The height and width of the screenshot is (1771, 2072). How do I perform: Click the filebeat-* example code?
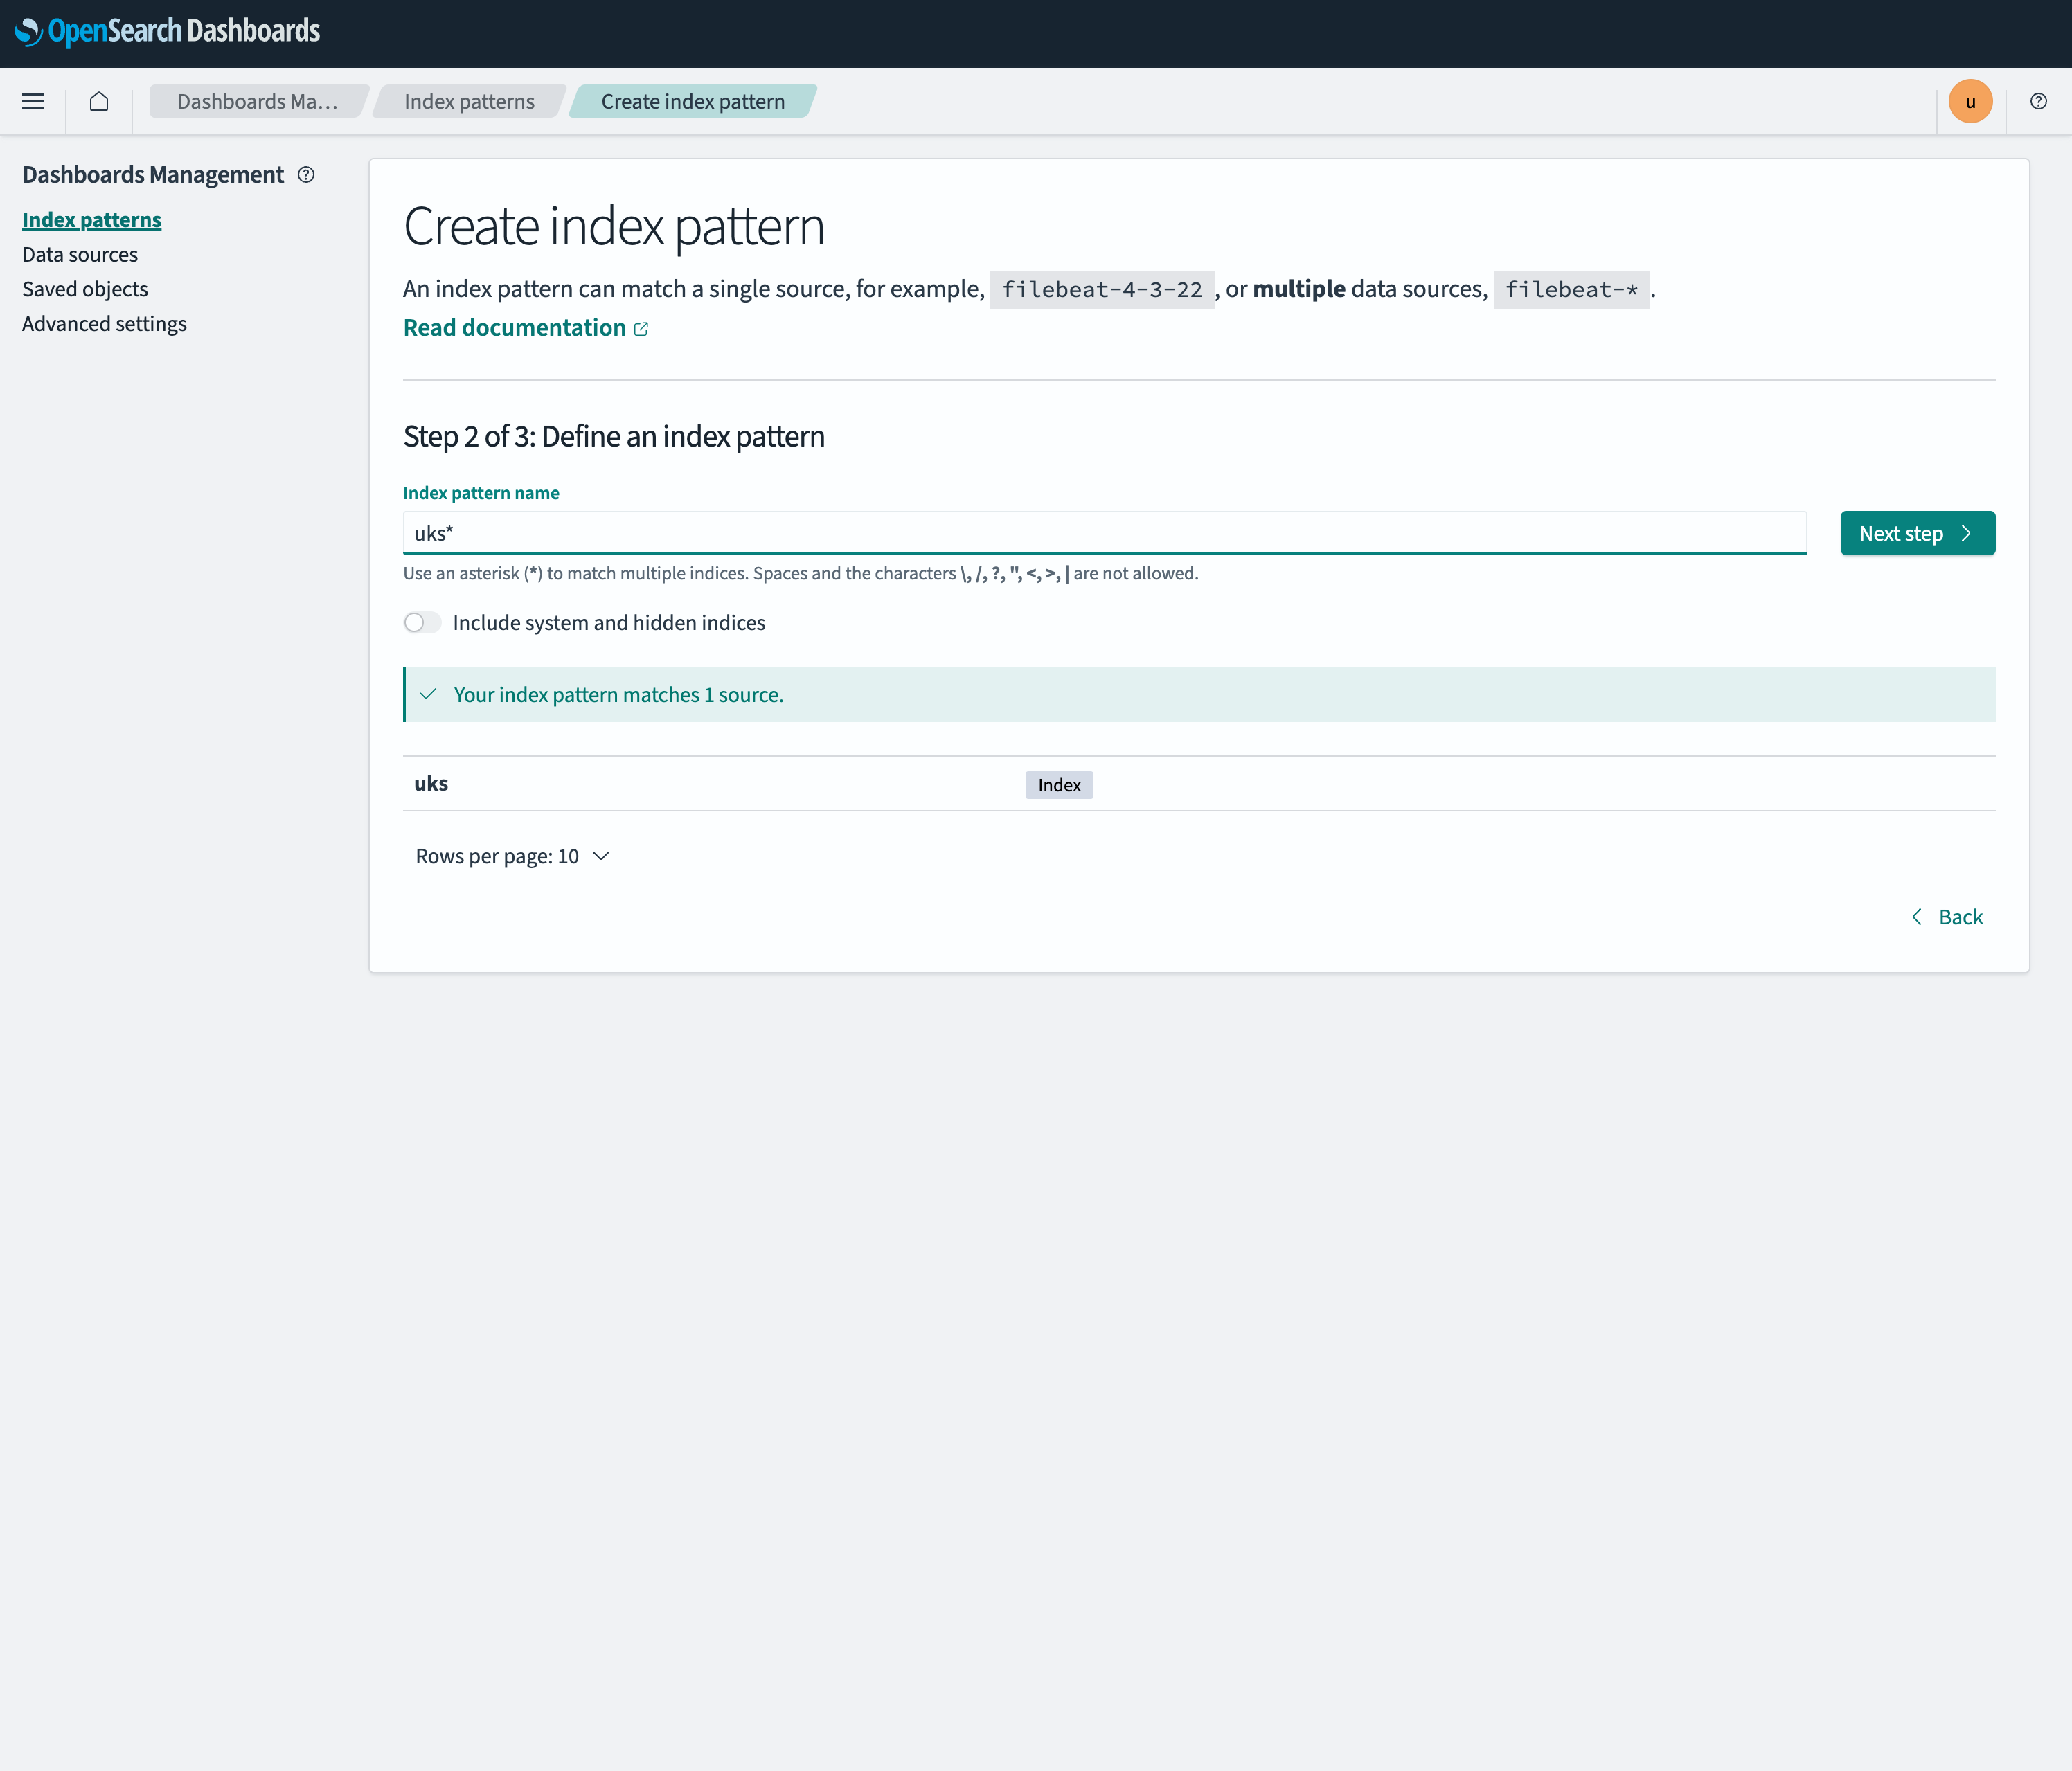pos(1571,290)
